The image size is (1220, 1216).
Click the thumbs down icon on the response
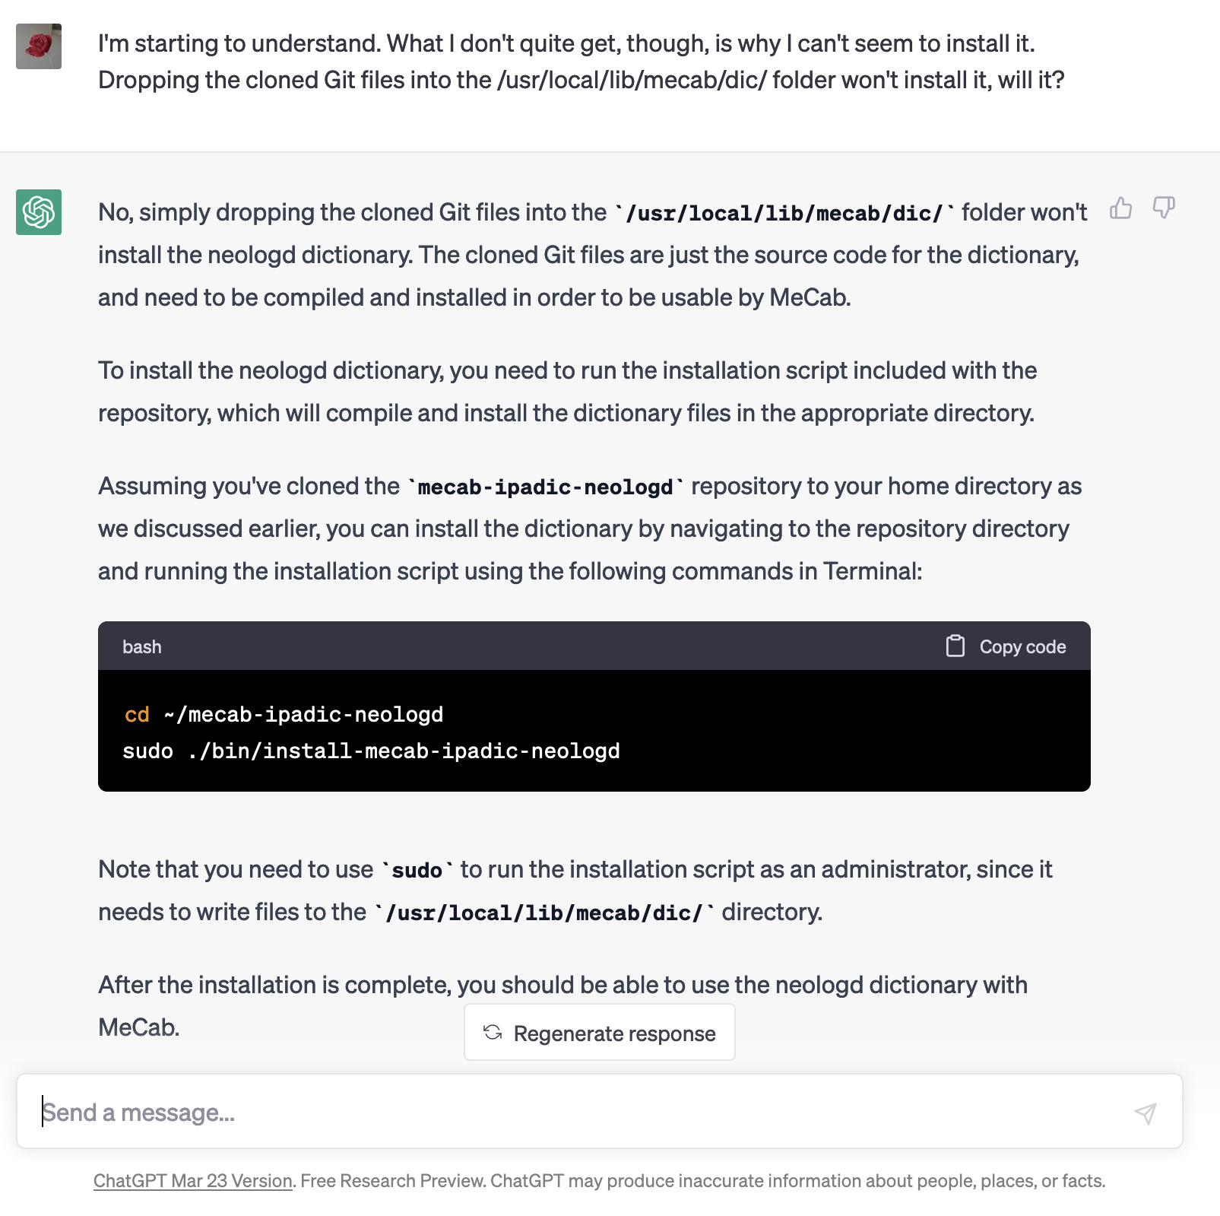pos(1164,208)
